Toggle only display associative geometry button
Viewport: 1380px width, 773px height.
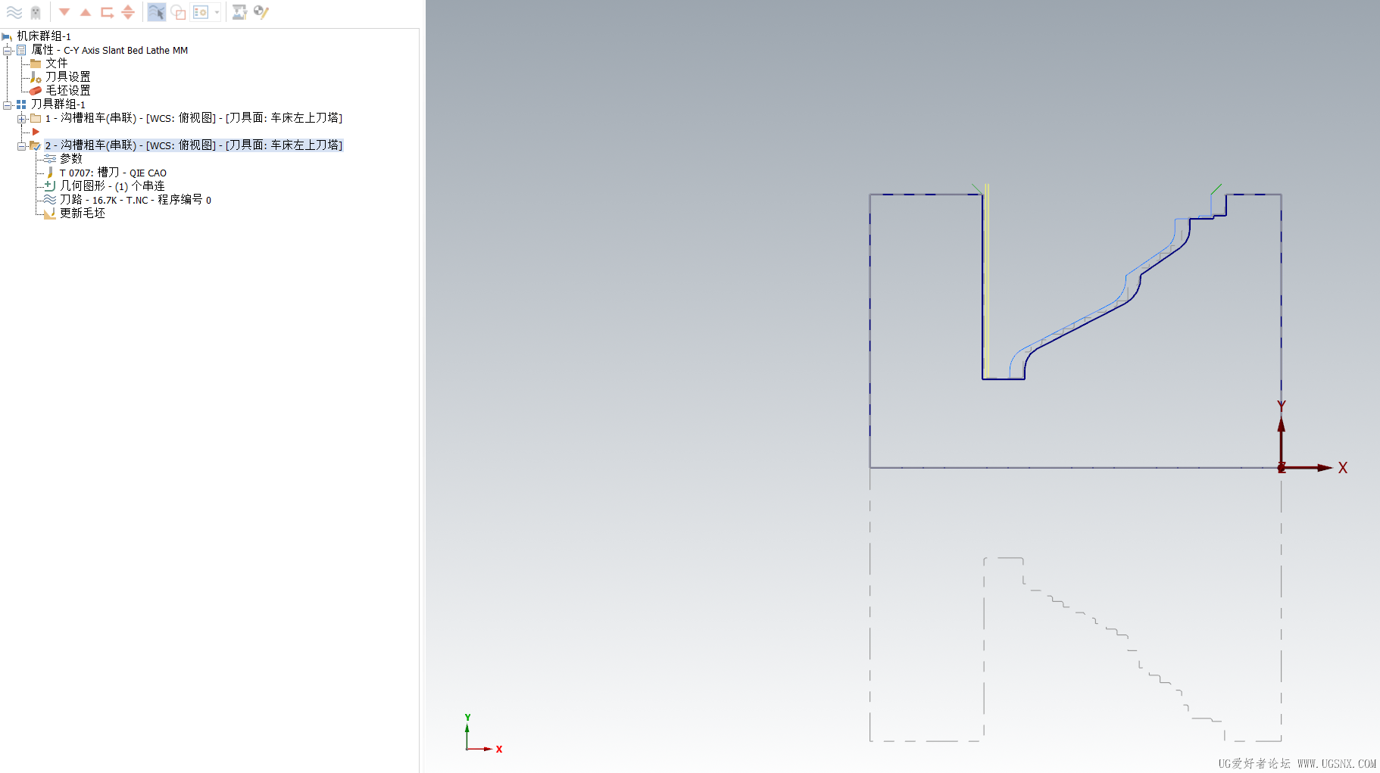[x=179, y=12]
